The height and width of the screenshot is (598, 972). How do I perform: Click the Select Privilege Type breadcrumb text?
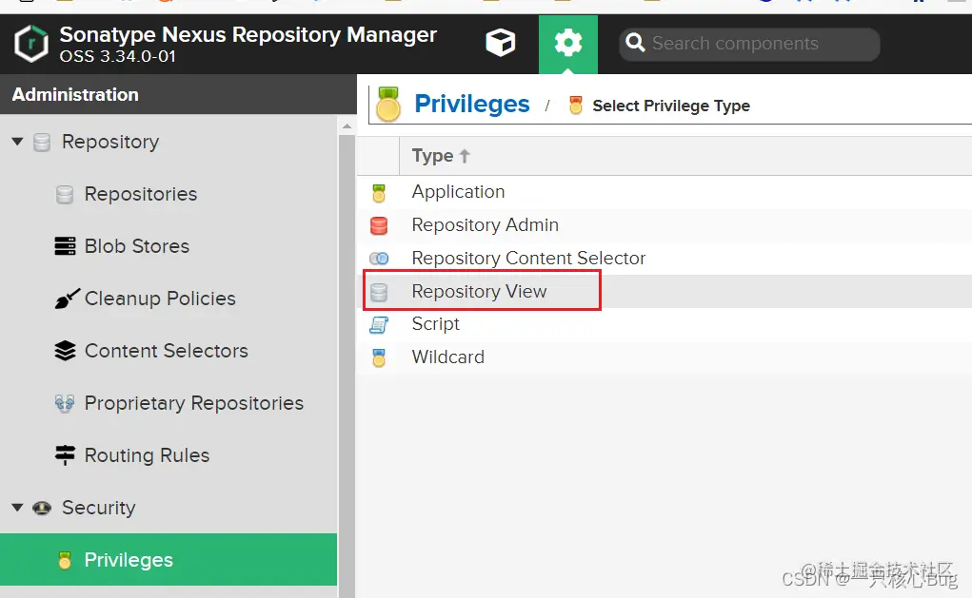click(x=671, y=106)
